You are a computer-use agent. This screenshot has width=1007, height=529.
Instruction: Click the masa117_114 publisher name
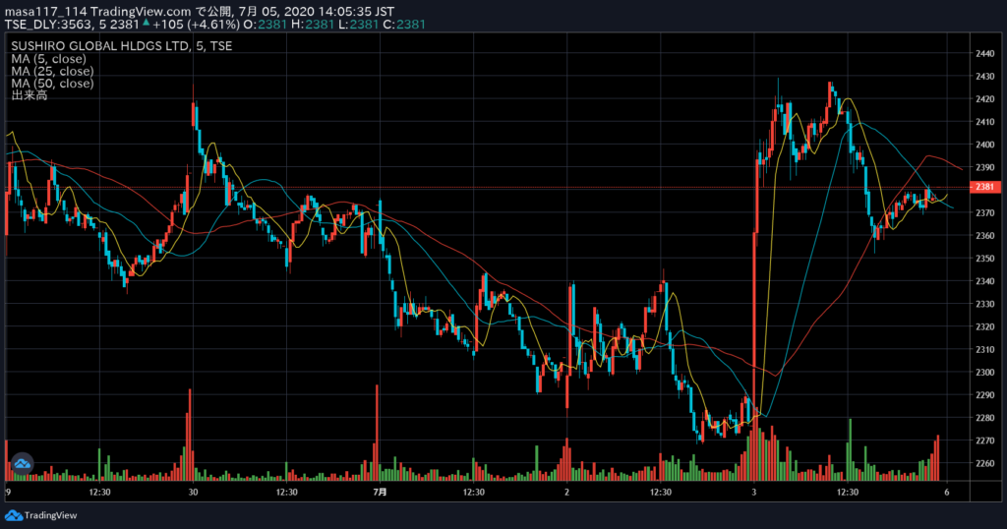[x=45, y=12]
